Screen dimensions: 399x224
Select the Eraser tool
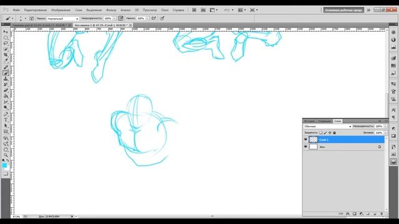coord(6,90)
